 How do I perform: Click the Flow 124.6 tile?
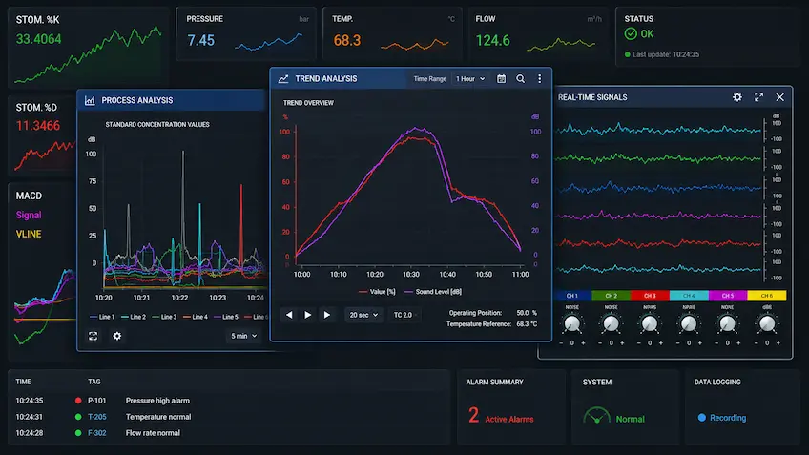538,34
